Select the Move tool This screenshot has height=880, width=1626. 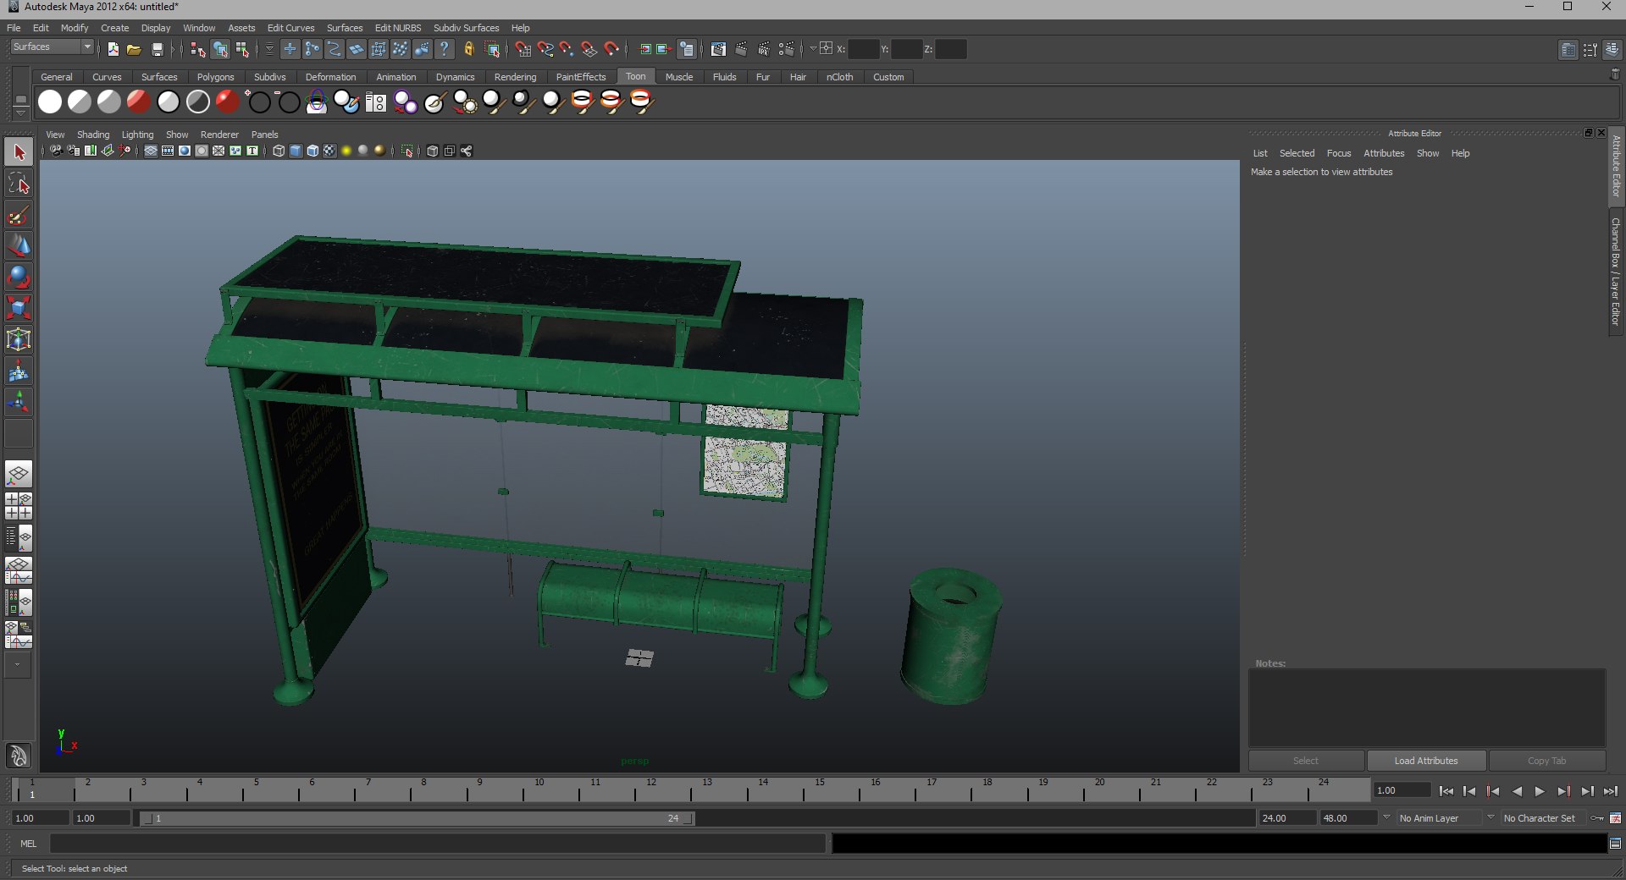[19, 246]
